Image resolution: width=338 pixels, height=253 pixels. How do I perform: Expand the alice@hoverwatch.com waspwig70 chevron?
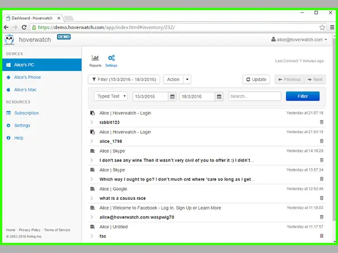coord(92,217)
